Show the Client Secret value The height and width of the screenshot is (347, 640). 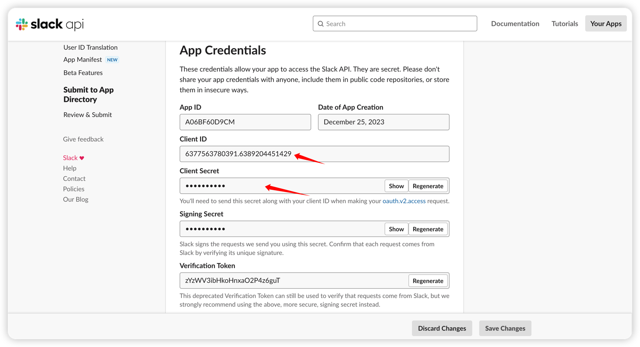[x=396, y=186]
